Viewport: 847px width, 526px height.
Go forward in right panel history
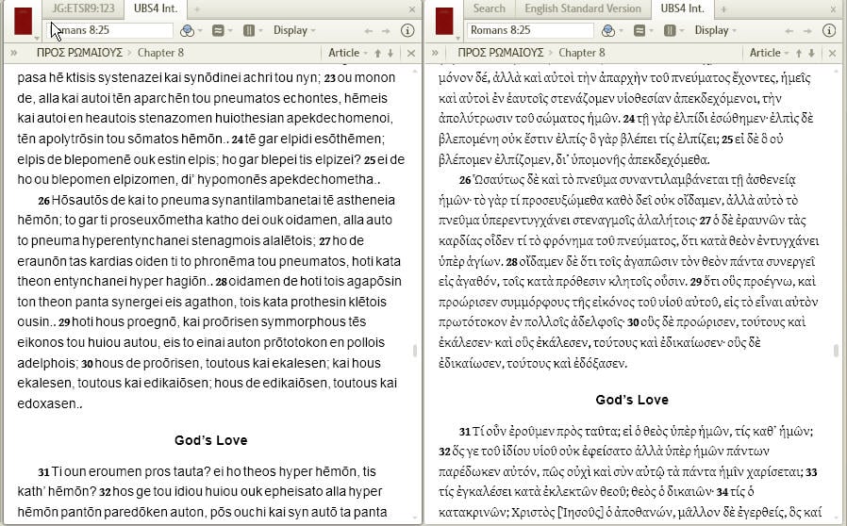coord(807,31)
